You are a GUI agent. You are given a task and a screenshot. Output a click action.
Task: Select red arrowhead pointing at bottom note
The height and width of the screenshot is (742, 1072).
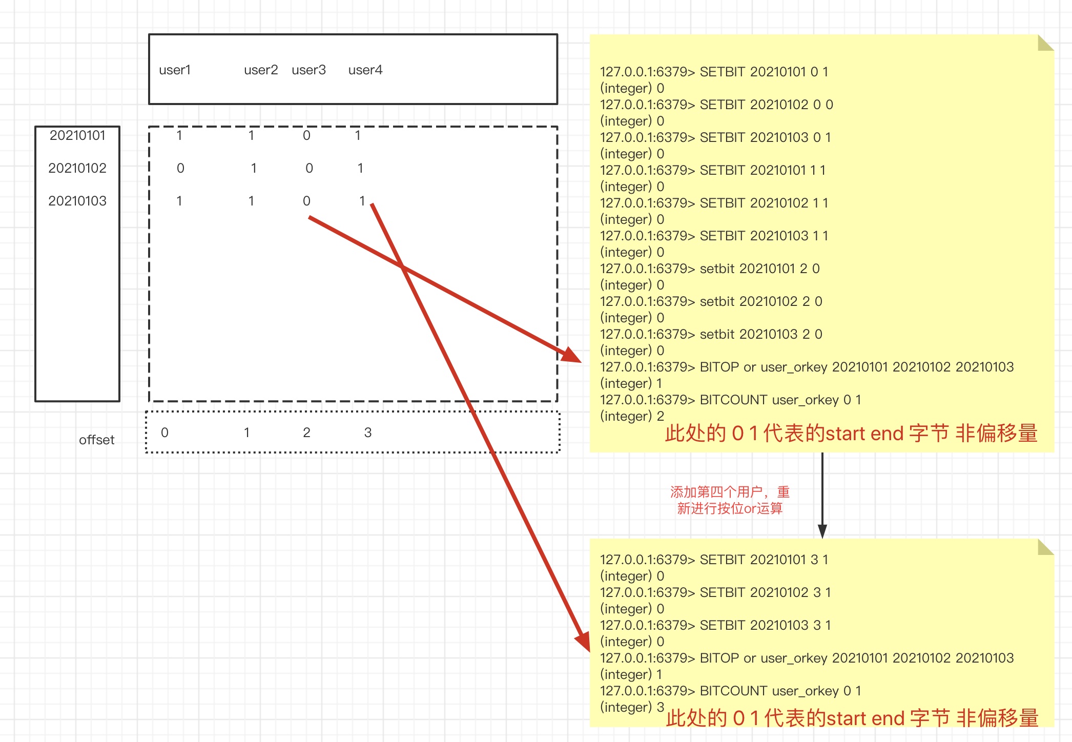click(x=583, y=642)
